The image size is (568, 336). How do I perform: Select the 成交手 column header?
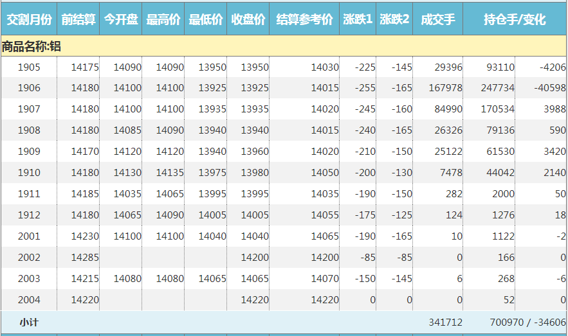point(437,20)
